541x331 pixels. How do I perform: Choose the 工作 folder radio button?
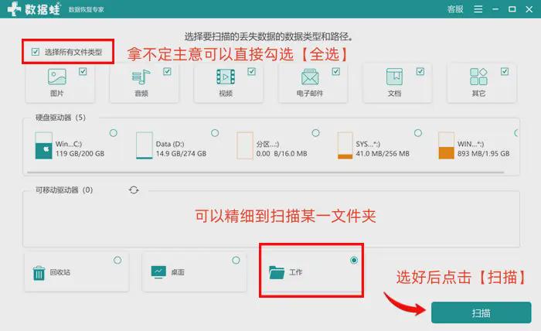[354, 261]
